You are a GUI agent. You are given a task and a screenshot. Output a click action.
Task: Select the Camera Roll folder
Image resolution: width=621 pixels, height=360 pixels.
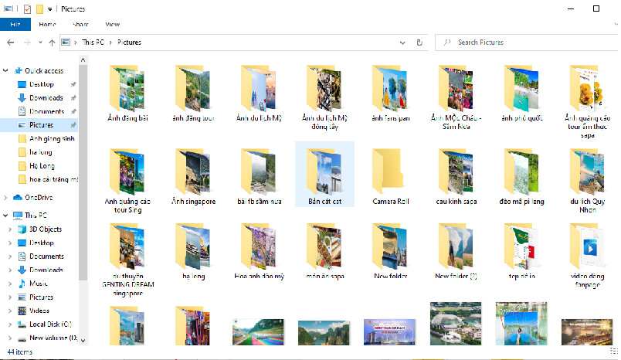pos(391,176)
